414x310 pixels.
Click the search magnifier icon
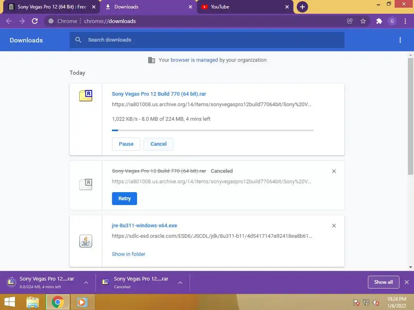78,40
